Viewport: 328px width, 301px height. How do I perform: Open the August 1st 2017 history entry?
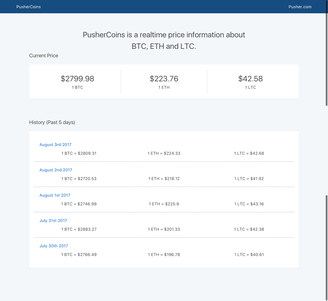(55, 195)
